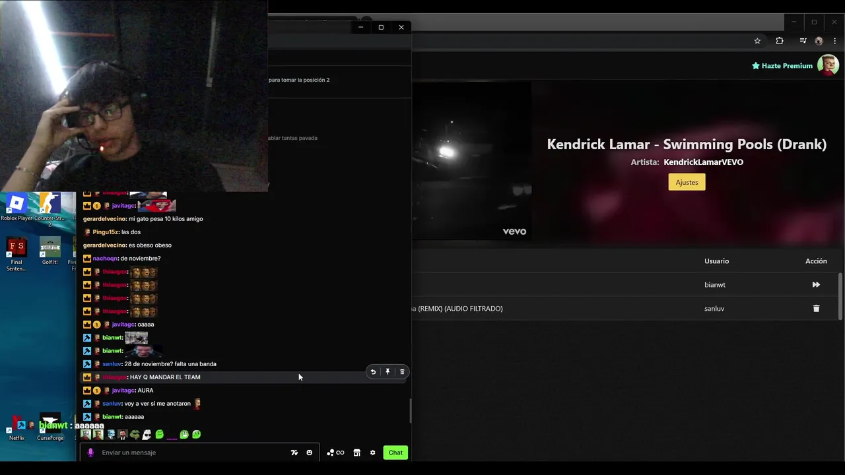Image resolution: width=845 pixels, height=475 pixels.
Task: Click the bianwt cell in the queue
Action: [x=715, y=285]
